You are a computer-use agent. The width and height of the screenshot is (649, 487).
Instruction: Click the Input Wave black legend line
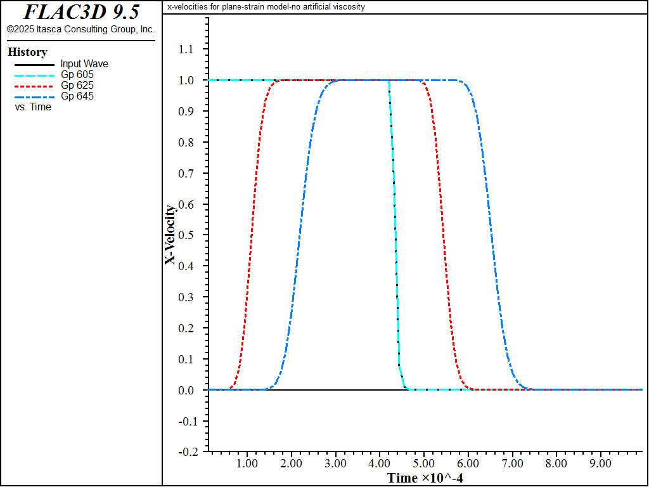34,65
